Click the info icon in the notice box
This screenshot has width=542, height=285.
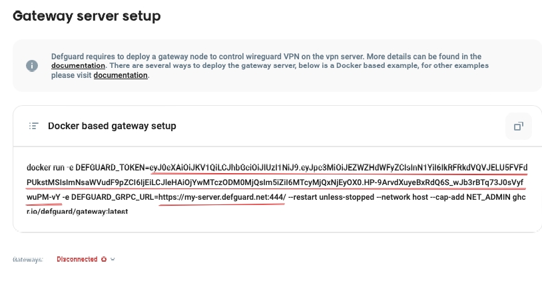click(32, 66)
